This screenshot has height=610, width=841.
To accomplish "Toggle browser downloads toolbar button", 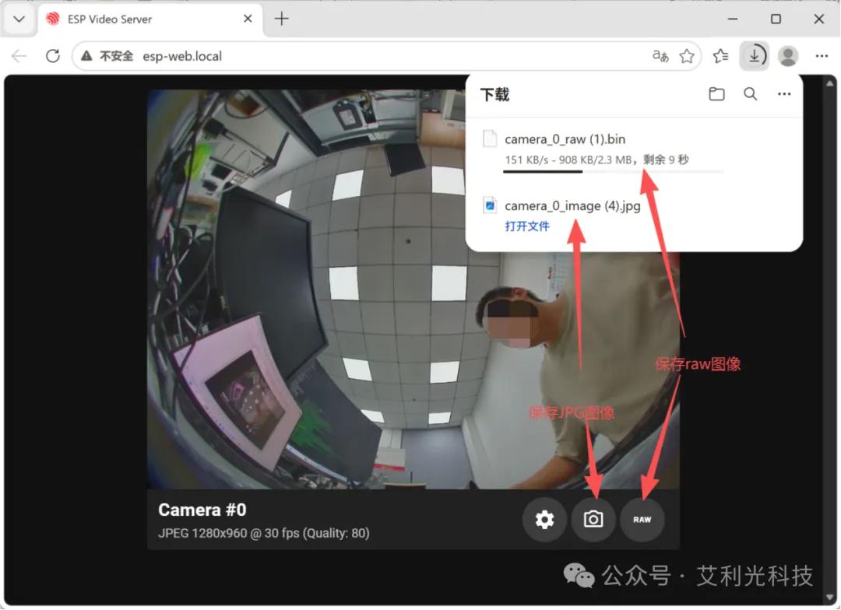I will tap(754, 56).
